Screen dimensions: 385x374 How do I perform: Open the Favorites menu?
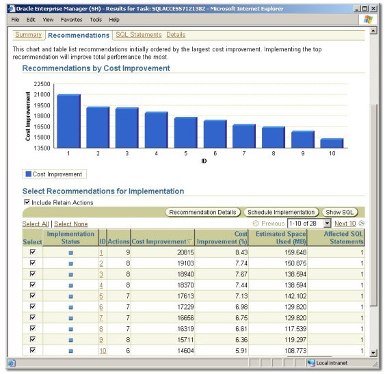tap(71, 20)
